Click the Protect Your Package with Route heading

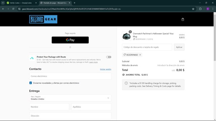(x=51, y=57)
